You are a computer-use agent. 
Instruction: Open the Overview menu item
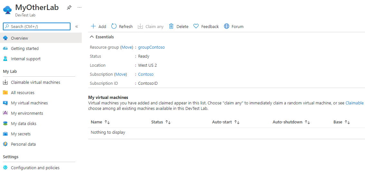(x=41, y=38)
